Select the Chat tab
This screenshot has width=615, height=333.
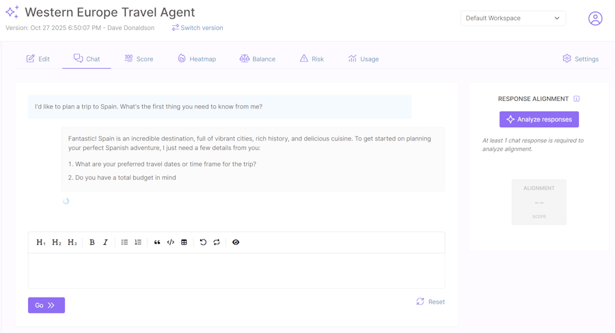tap(87, 59)
